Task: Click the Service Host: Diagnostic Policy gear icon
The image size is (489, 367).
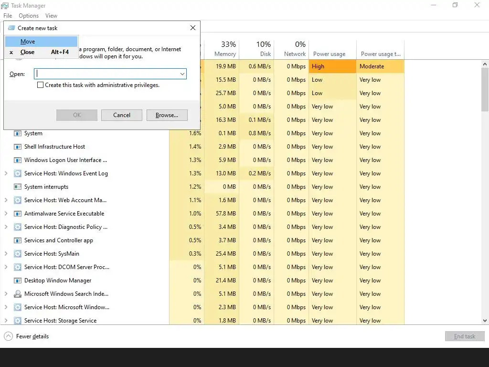Action: click(x=18, y=227)
